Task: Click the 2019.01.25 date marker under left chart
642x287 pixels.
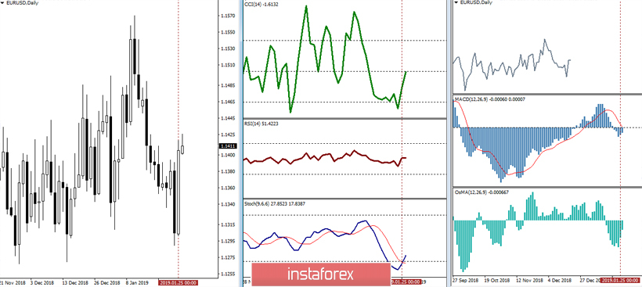Action: [x=179, y=282]
